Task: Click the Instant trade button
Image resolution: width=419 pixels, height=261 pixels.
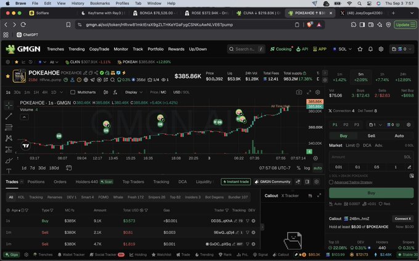Action: [236, 182]
